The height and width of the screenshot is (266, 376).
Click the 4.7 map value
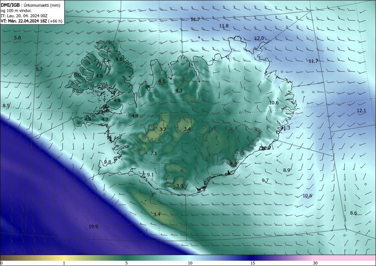(x=105, y=120)
